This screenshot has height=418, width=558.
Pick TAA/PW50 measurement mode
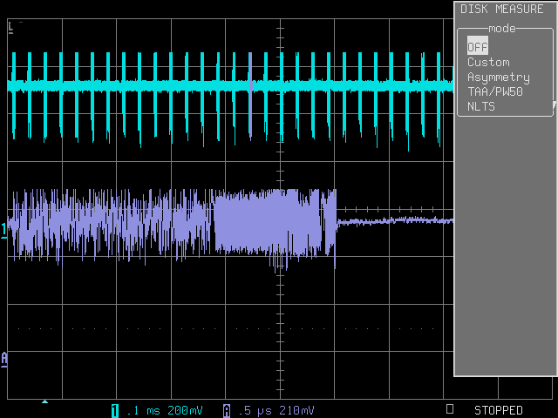point(495,91)
